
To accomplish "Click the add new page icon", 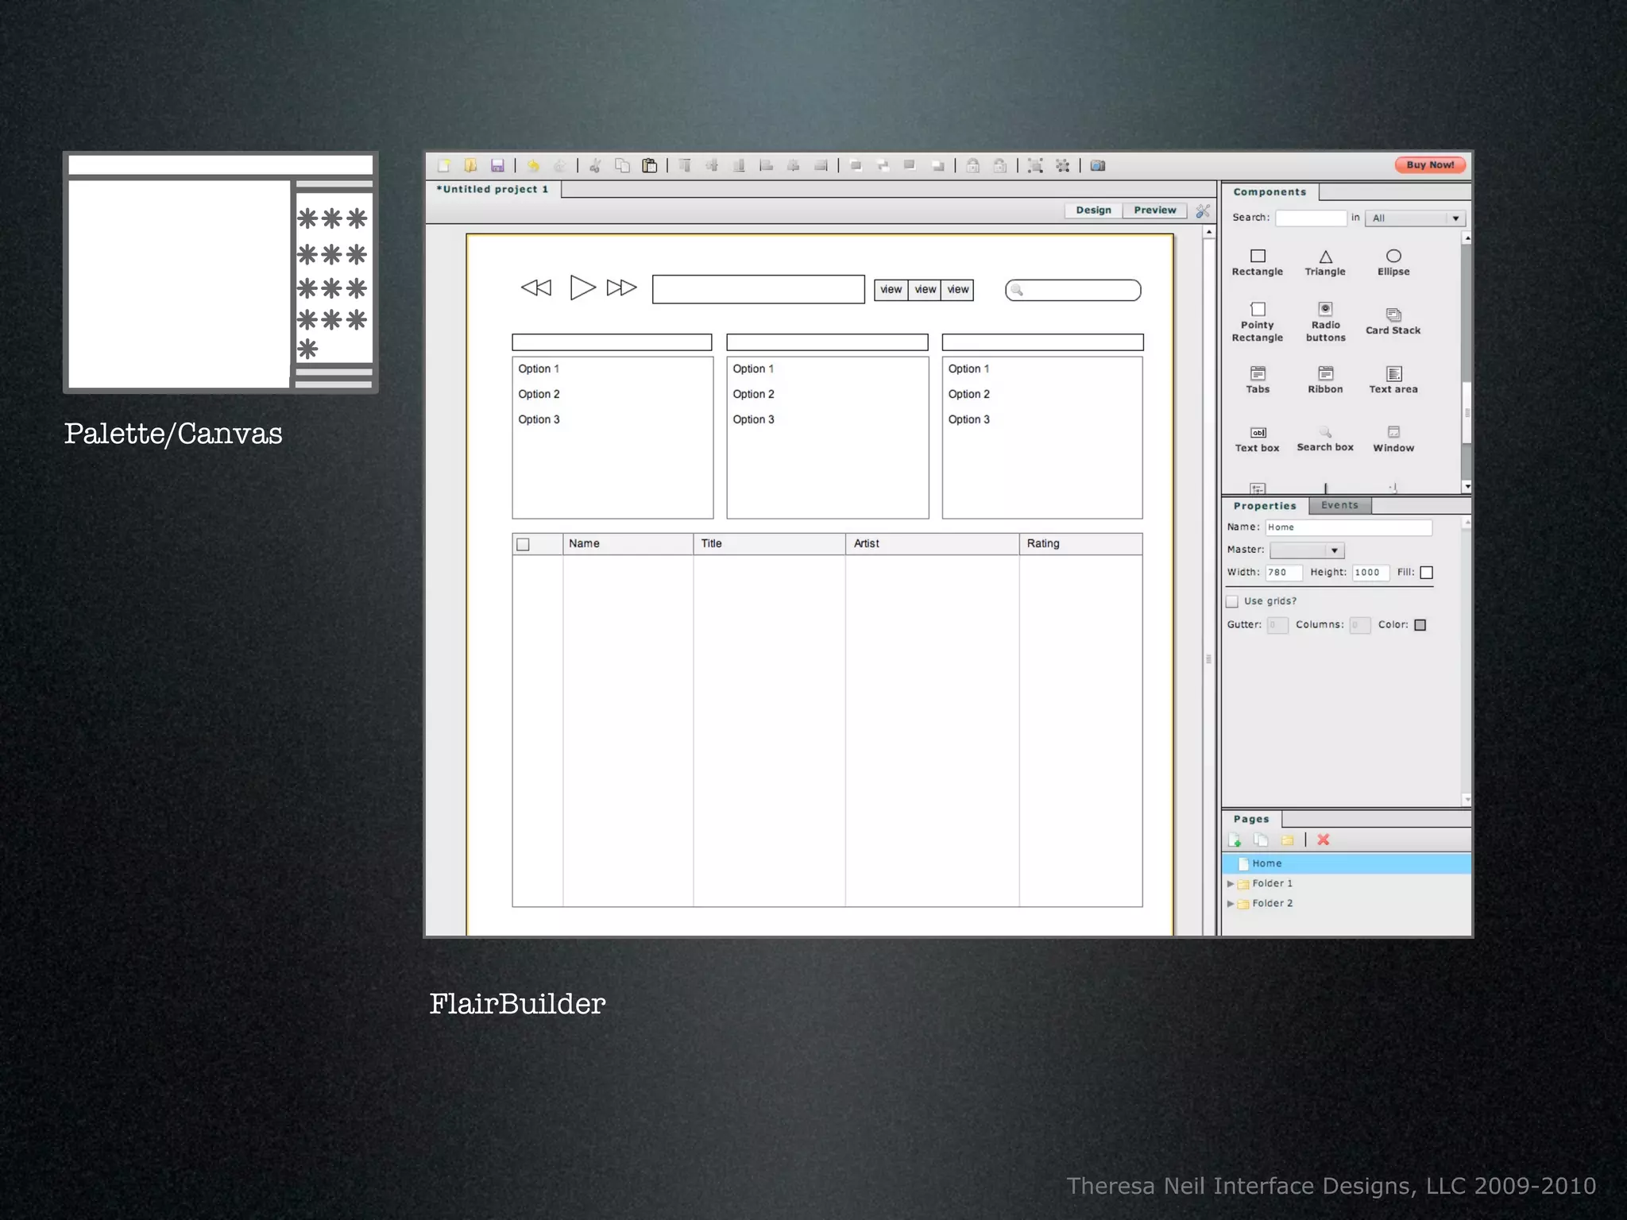I will [1235, 840].
